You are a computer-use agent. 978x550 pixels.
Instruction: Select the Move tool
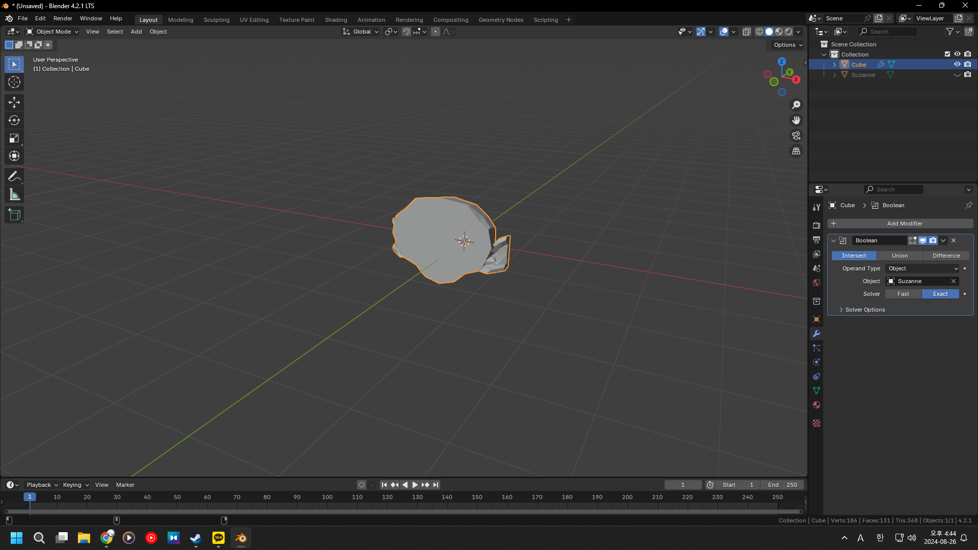click(x=14, y=102)
